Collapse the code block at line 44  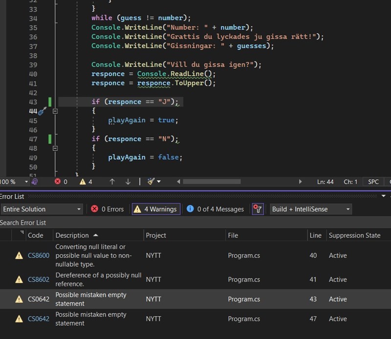[x=55, y=111]
